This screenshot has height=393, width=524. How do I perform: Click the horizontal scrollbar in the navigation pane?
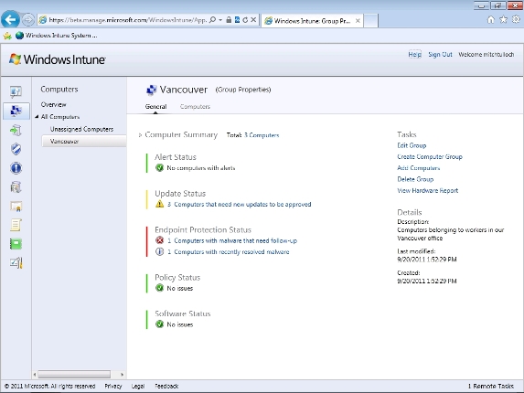click(x=74, y=375)
